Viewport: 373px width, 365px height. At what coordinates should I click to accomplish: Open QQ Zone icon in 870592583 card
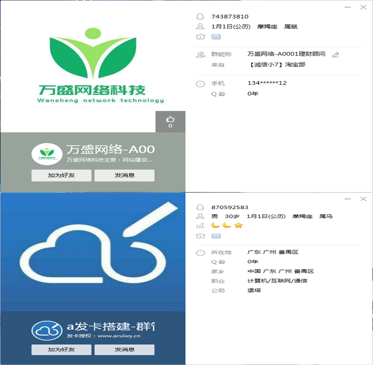point(200,236)
